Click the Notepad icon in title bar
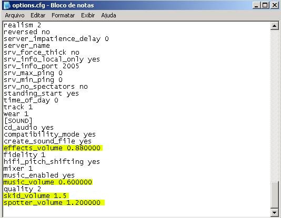 tap(7, 5)
